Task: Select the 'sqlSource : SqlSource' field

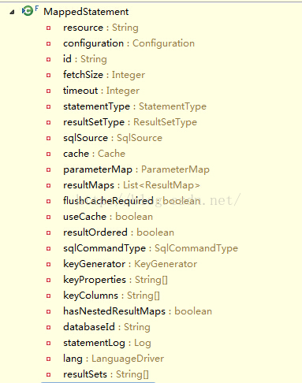Action: tap(113, 138)
